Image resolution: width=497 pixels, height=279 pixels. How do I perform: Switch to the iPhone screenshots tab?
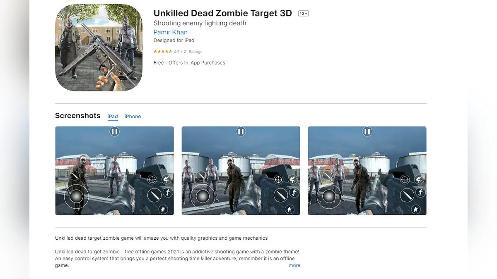[x=133, y=117]
